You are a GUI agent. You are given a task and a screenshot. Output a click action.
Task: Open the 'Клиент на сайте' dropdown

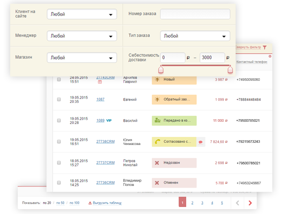(x=82, y=14)
